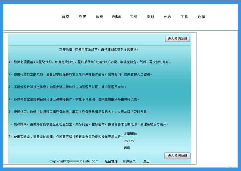Open the 百度 friendly link
Image resolution: width=241 pixels, height=171 pixels.
point(127,148)
